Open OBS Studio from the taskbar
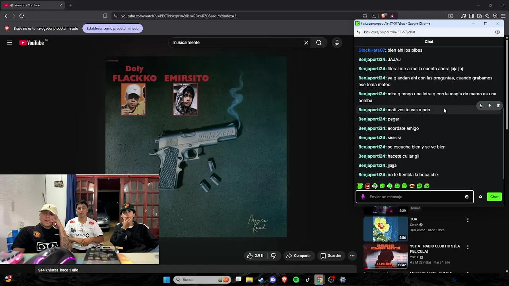The width and height of the screenshot is (509, 286). point(331,280)
